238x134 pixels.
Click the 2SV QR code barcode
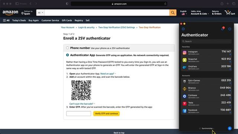click(81, 90)
